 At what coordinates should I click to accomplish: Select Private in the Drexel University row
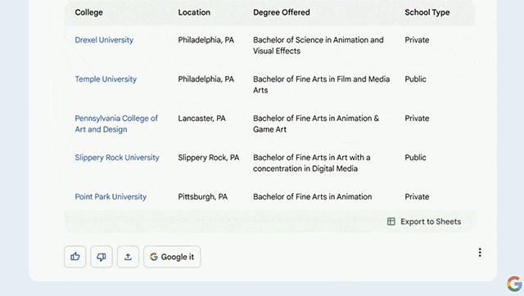417,40
